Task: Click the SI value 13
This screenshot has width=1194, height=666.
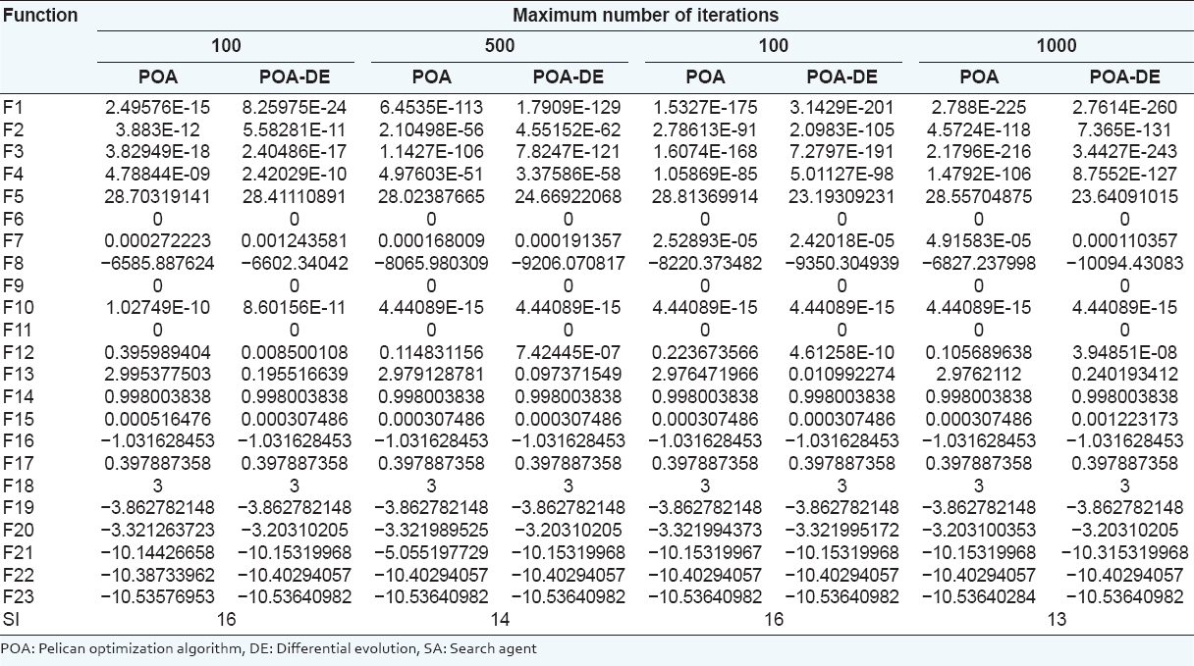Action: pyautogui.click(x=1057, y=620)
